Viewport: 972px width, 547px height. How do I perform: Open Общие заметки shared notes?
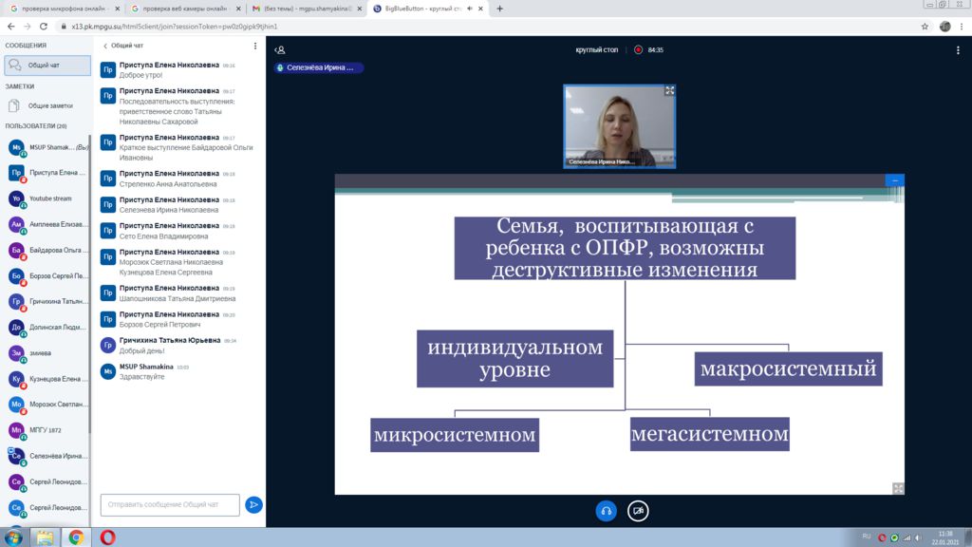[x=47, y=105]
